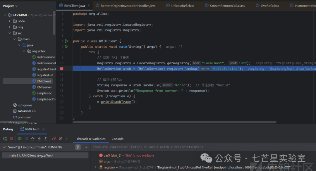Select the args variable row
316x171 pixels.
[119, 162]
